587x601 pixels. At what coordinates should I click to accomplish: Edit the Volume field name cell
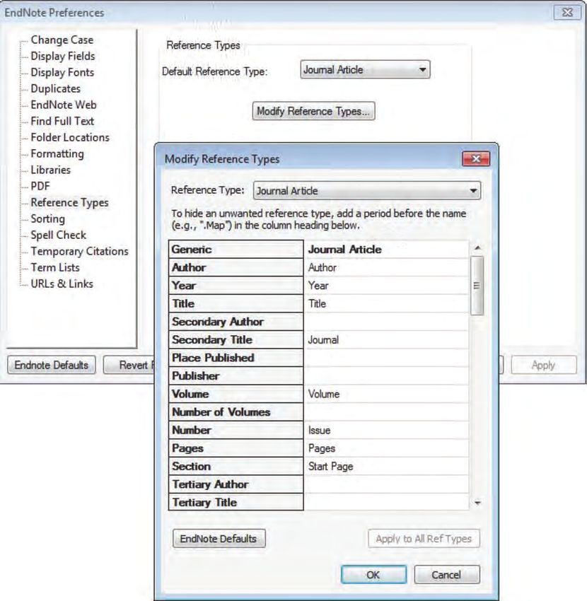(386, 394)
